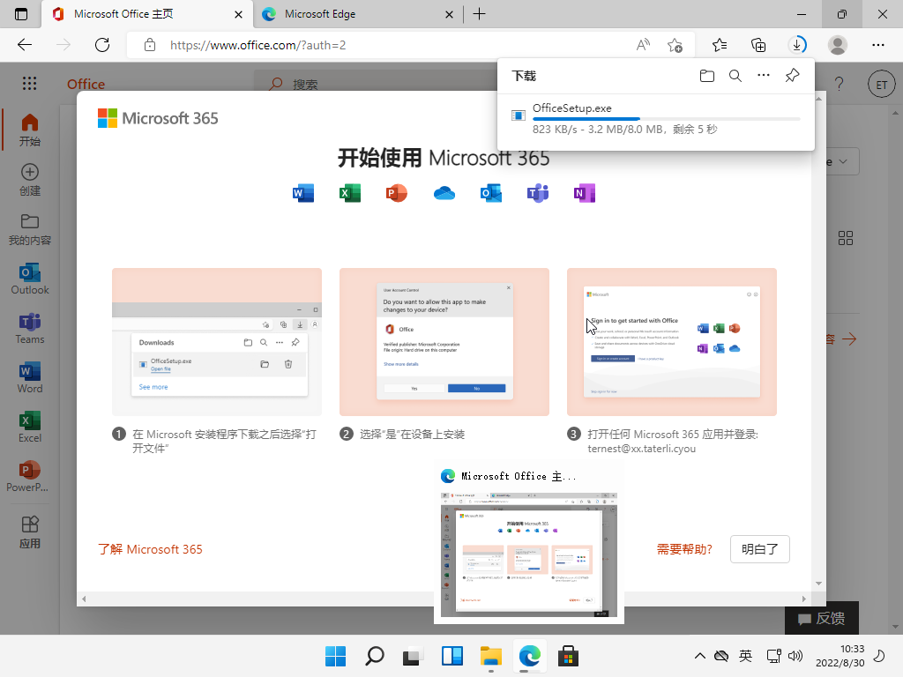Open the Apps (应用) sidebar item
Image resolution: width=903 pixels, height=677 pixels.
tap(29, 532)
